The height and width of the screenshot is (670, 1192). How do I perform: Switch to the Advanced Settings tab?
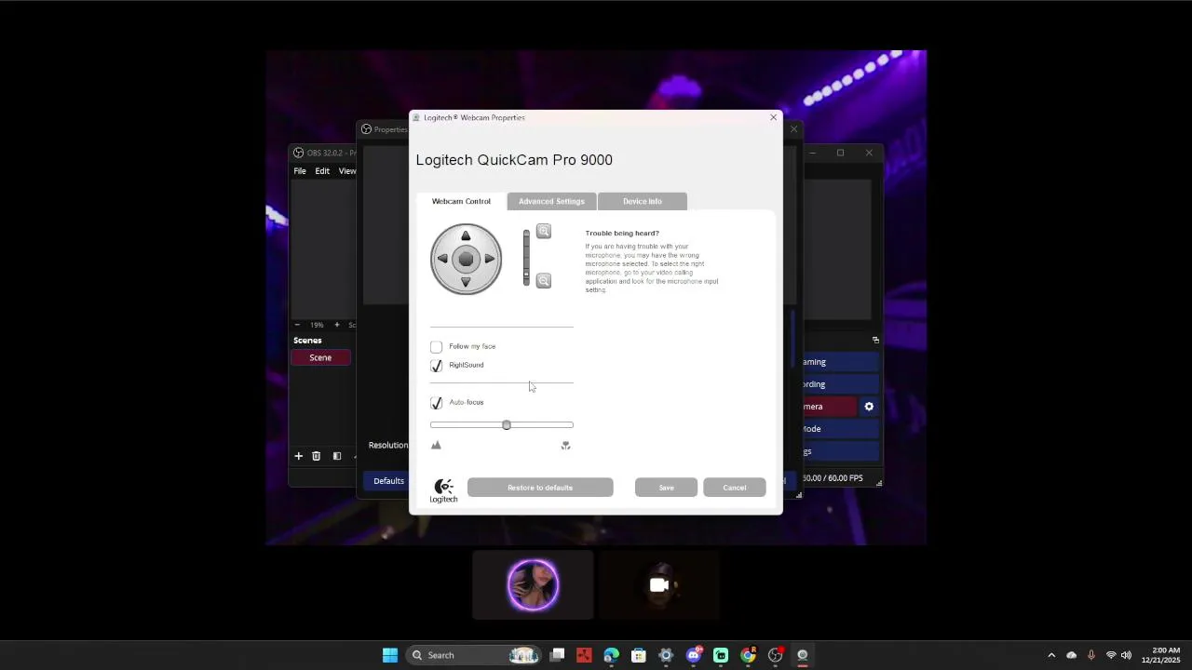551,201
